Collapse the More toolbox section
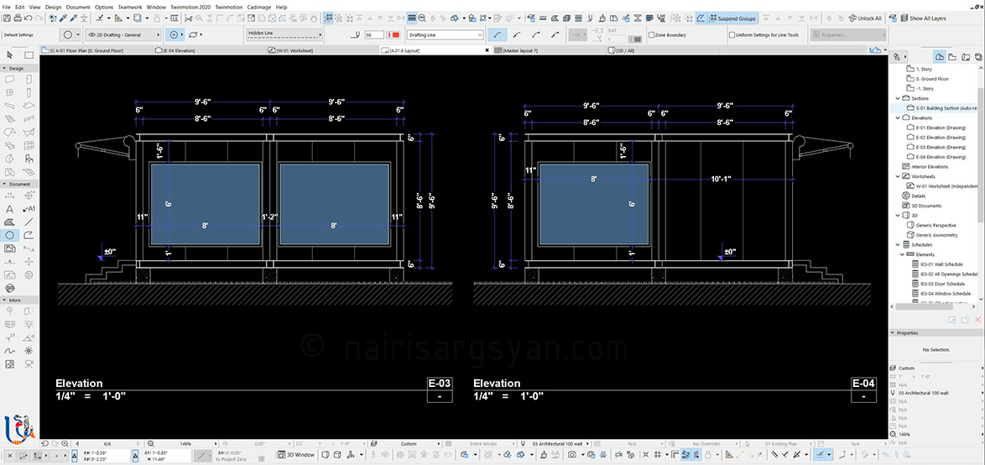The image size is (985, 465). tap(4, 300)
